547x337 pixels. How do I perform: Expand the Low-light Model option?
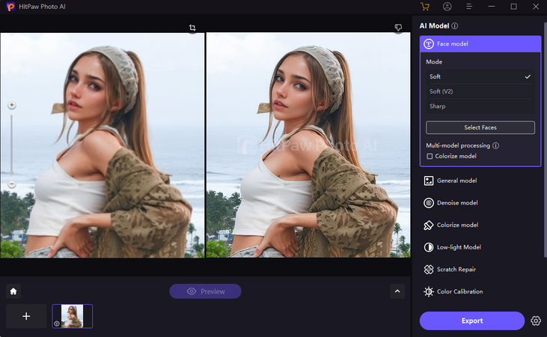pyautogui.click(x=480, y=247)
